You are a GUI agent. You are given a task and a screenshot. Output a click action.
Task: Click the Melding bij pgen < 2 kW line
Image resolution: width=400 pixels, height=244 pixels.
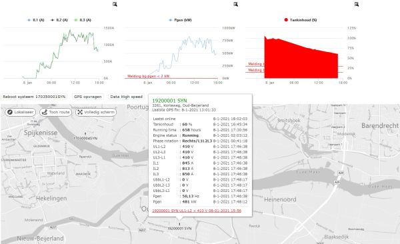[x=149, y=76]
